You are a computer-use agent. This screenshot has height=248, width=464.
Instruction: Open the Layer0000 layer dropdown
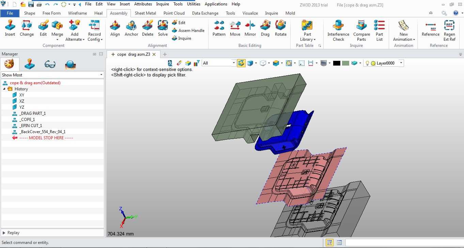pos(401,63)
